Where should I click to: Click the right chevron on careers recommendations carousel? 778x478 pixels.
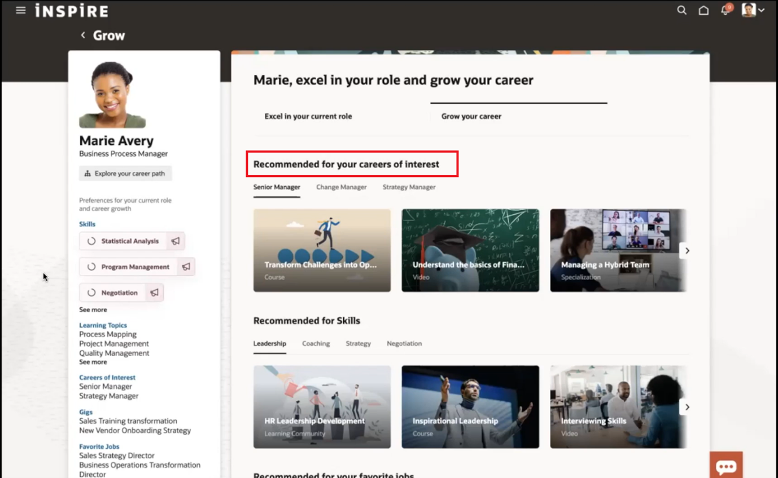pyautogui.click(x=687, y=250)
